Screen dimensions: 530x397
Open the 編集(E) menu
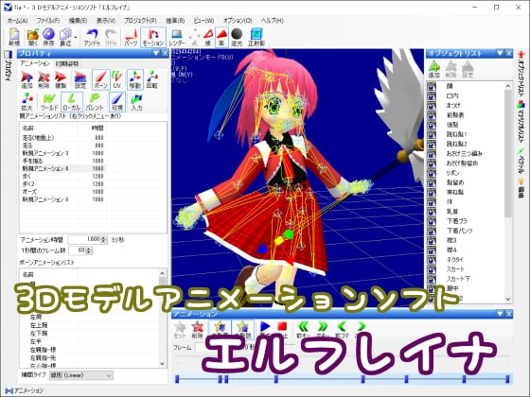pos(78,21)
